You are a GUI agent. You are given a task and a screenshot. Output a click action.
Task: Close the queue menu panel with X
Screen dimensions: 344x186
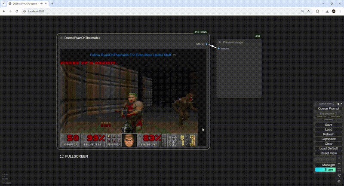341,104
